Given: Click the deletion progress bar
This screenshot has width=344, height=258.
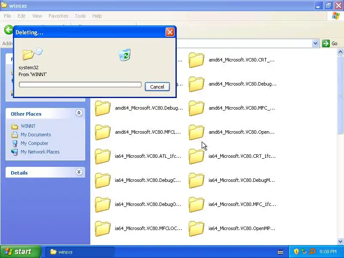Looking at the screenshot, I should click(80, 84).
